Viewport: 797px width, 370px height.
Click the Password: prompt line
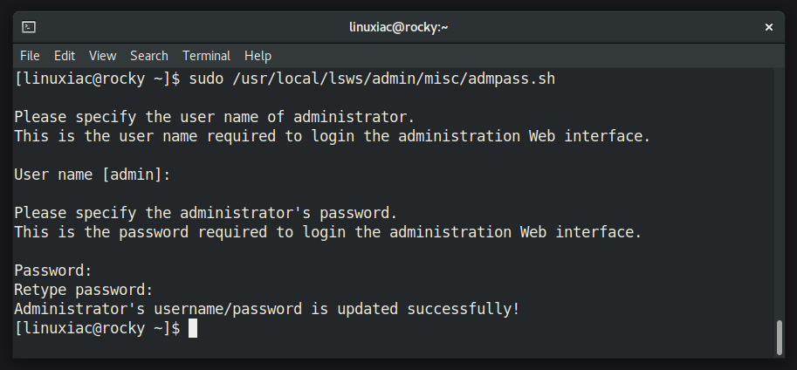53,271
